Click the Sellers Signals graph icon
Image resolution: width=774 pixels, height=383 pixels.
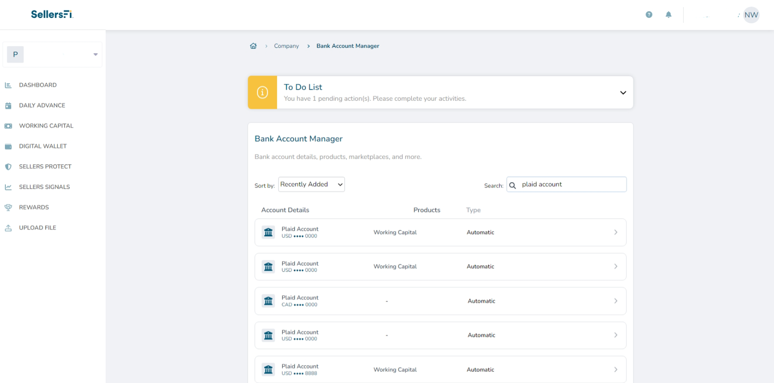click(x=8, y=187)
